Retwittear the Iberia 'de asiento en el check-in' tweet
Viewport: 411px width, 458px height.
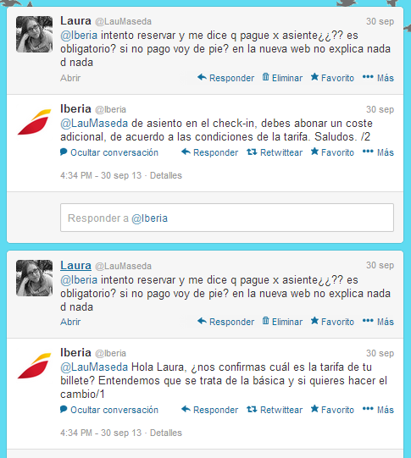(x=275, y=152)
